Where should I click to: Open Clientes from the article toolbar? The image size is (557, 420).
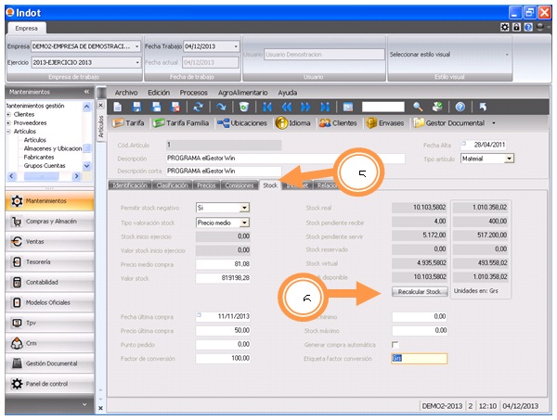pyautogui.click(x=338, y=123)
